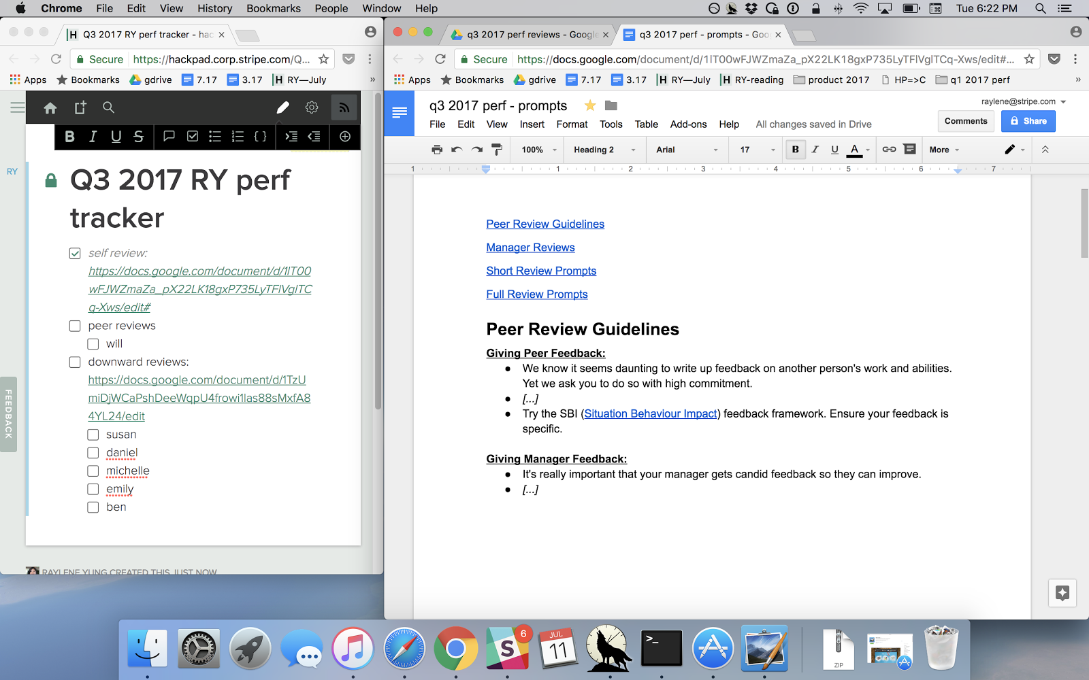Undo the last change in Google Docs
Viewport: 1089px width, 680px height.
coord(457,150)
